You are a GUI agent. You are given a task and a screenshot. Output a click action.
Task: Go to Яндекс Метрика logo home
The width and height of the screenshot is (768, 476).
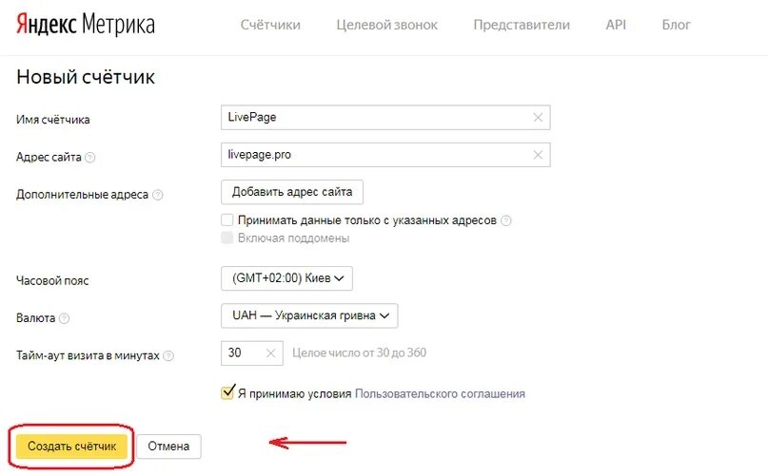pyautogui.click(x=86, y=25)
